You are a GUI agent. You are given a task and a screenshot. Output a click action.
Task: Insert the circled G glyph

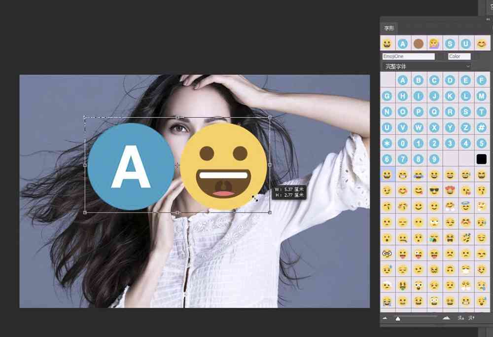click(x=387, y=96)
